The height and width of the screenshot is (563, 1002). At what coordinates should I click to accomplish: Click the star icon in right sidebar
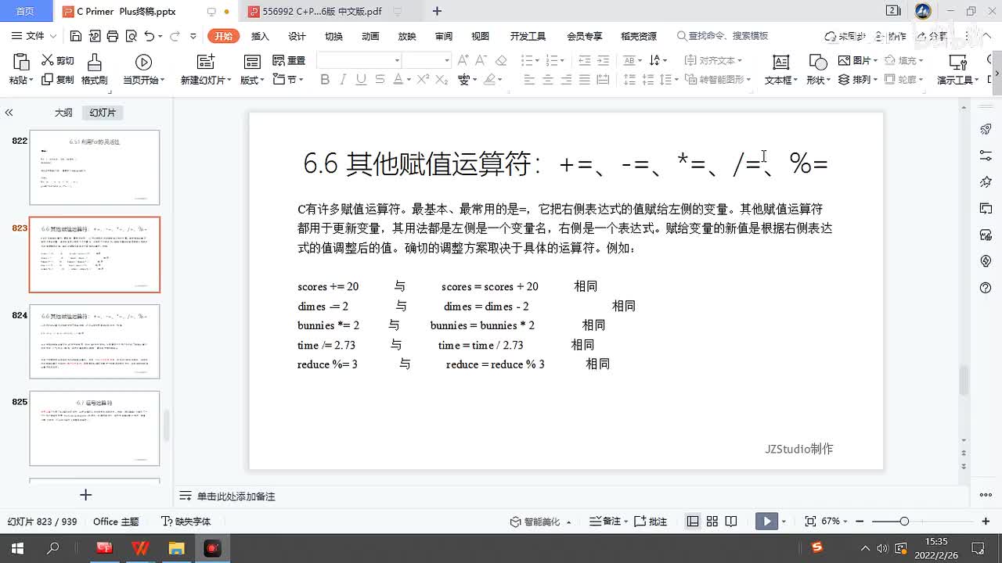point(986,182)
